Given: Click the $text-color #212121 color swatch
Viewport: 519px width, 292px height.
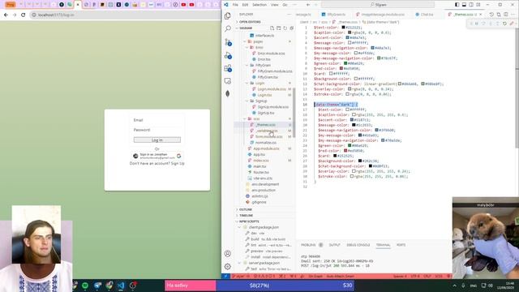Looking at the screenshot, I should click(344, 28).
